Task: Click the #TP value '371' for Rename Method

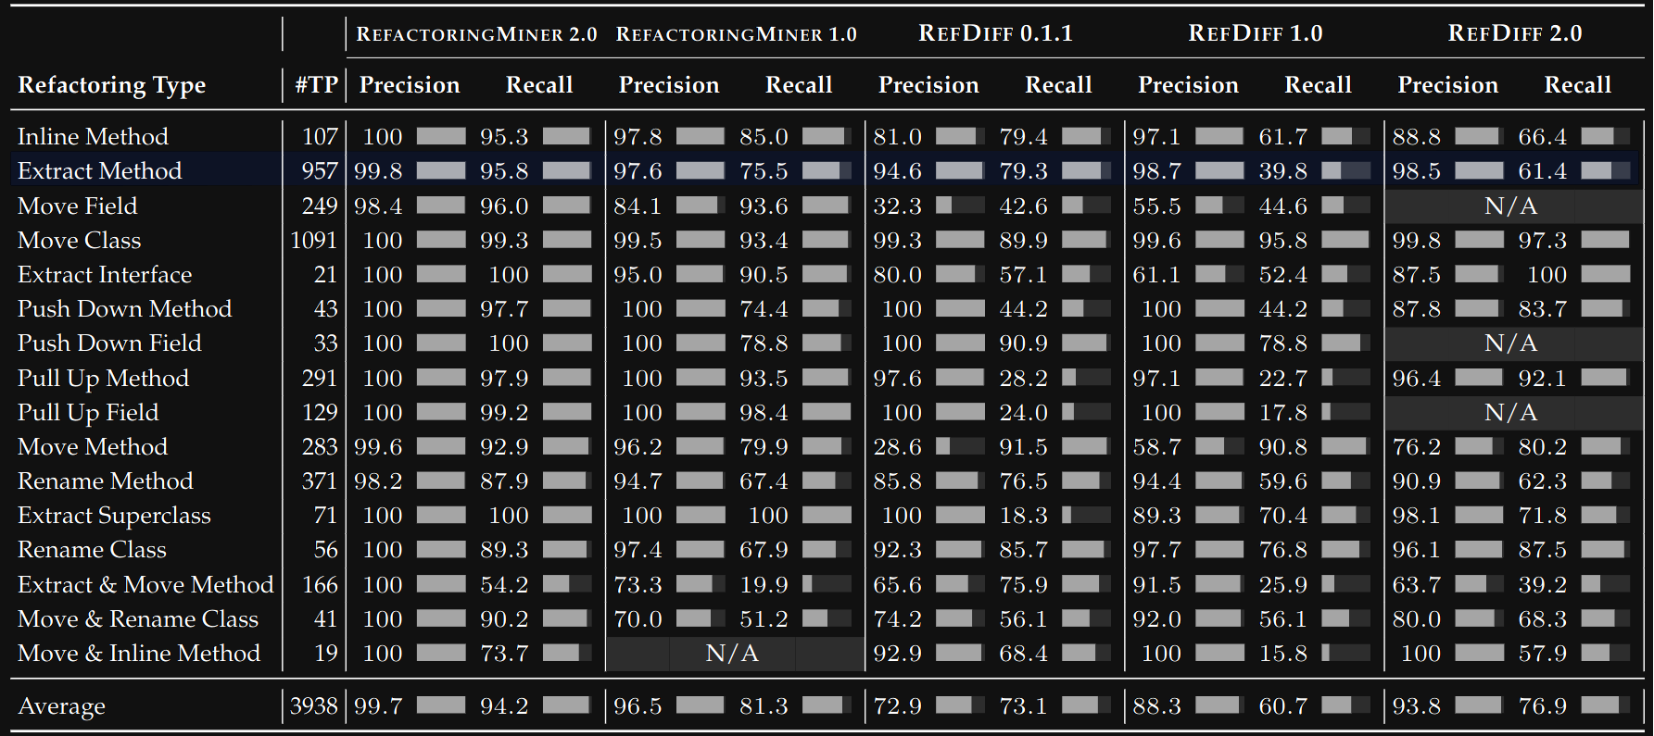Action: (x=320, y=481)
